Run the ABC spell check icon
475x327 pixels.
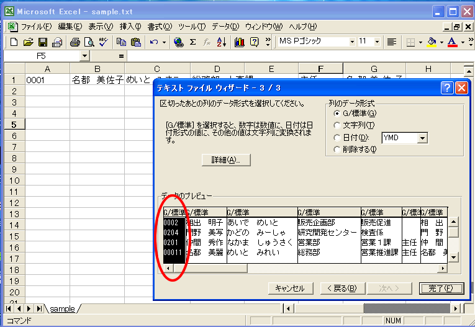coord(103,42)
